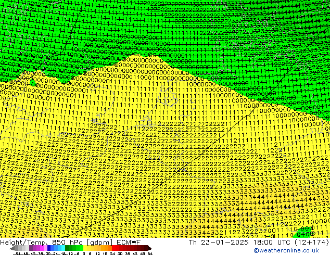This screenshot has height=255, width=330.
Task: Click the -54 label on the temperature scale
Action: click(17, 253)
